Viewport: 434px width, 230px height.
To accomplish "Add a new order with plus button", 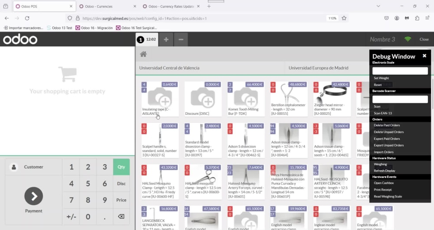I will click(166, 39).
